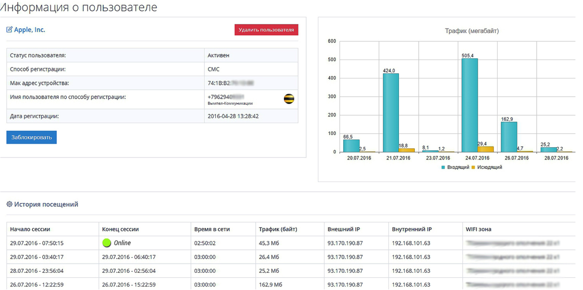583x290 pixels.
Task: Click the 505,4 incoming bar for 24.07.2016
Action: [x=470, y=105]
